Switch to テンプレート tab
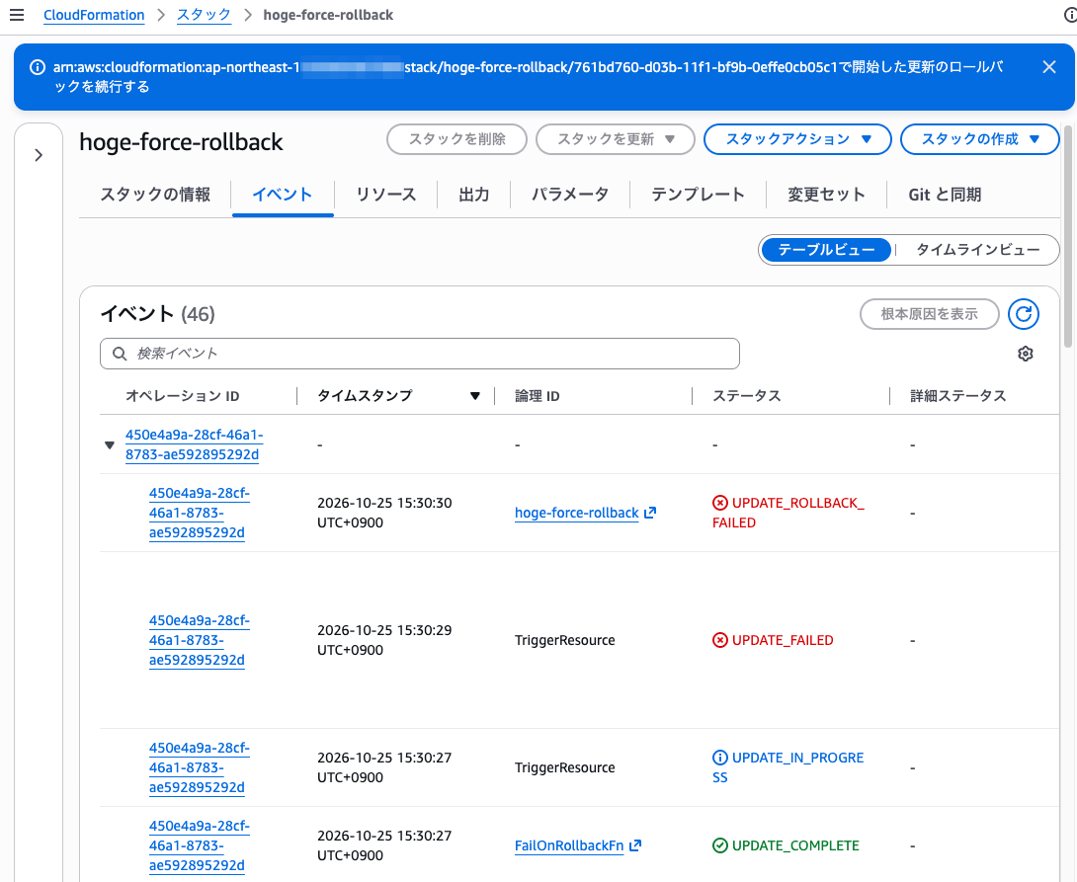 tap(698, 195)
